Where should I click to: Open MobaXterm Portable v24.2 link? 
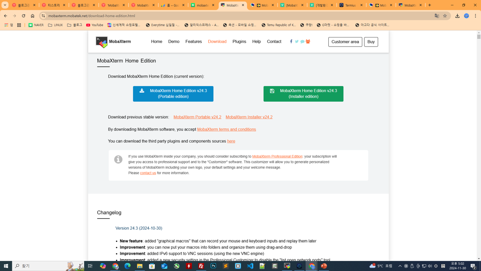(197, 117)
